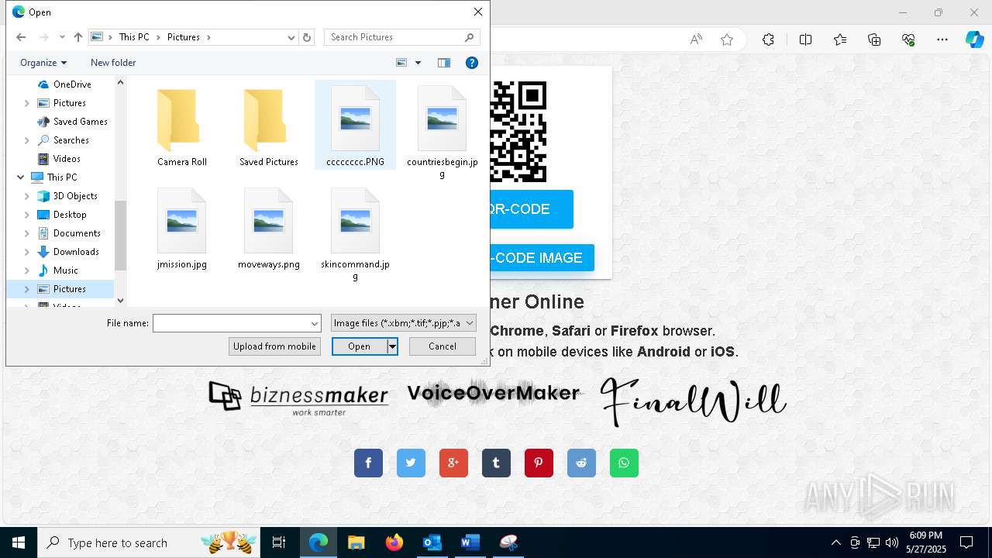The width and height of the screenshot is (992, 558).
Task: Cancel the Open dialog
Action: pyautogui.click(x=443, y=346)
